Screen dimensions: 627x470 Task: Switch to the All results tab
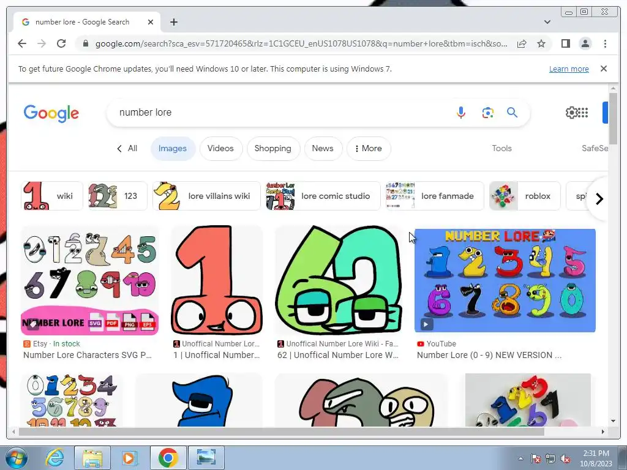(127, 148)
